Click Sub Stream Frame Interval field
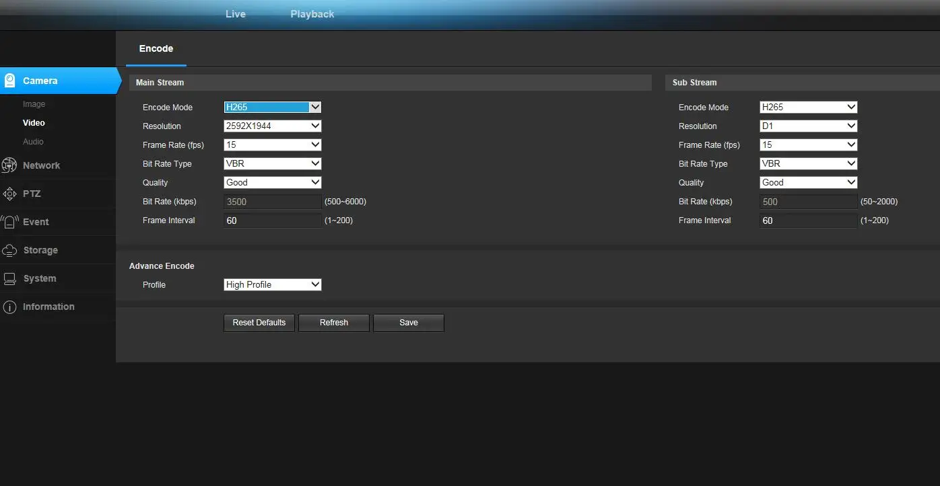This screenshot has height=486, width=940. click(809, 220)
